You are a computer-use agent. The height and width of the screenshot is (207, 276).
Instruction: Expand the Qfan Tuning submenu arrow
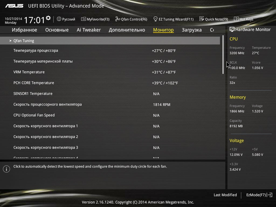pyautogui.click(x=11, y=41)
